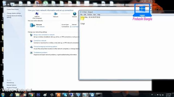
Task: Switch to Google Chrome in taskbar
Action: coord(32,95)
